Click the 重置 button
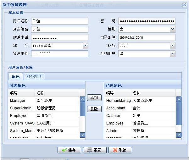Image resolution: width=189 pixels, height=160 pixels. [x=95, y=150]
